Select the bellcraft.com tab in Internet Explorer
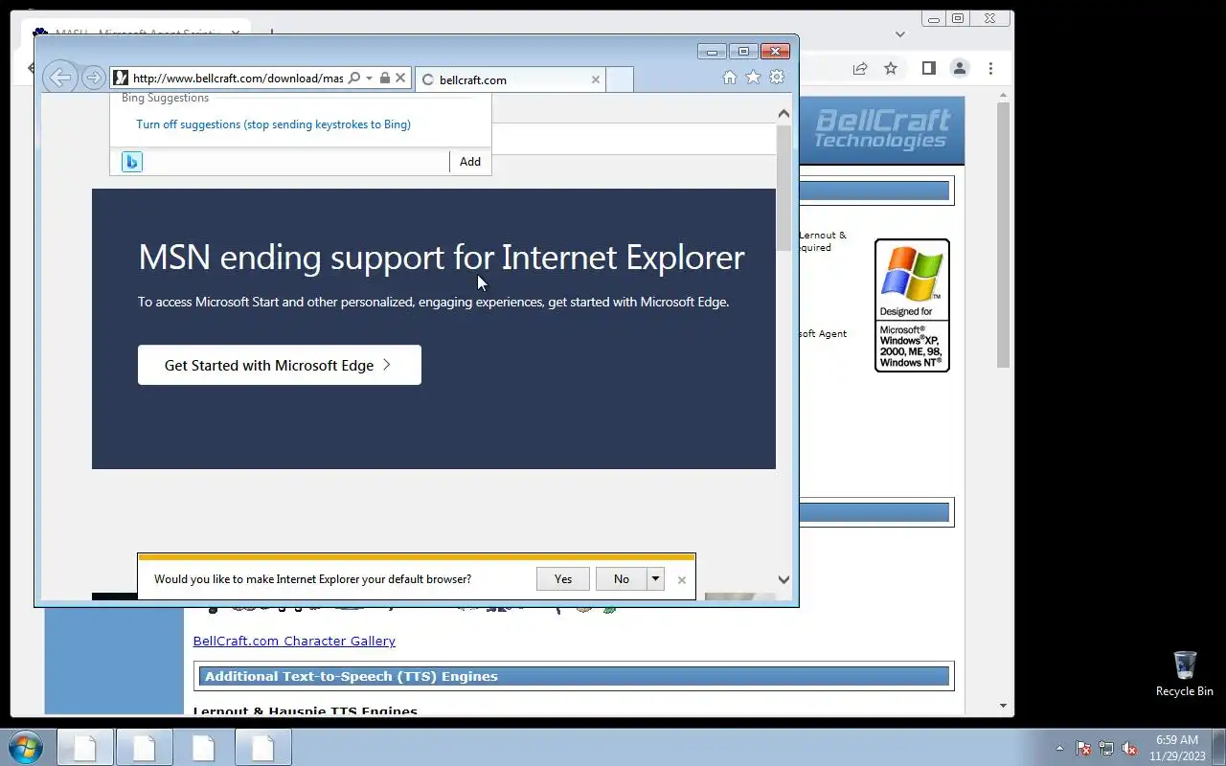This screenshot has height=766, width=1226. click(511, 79)
